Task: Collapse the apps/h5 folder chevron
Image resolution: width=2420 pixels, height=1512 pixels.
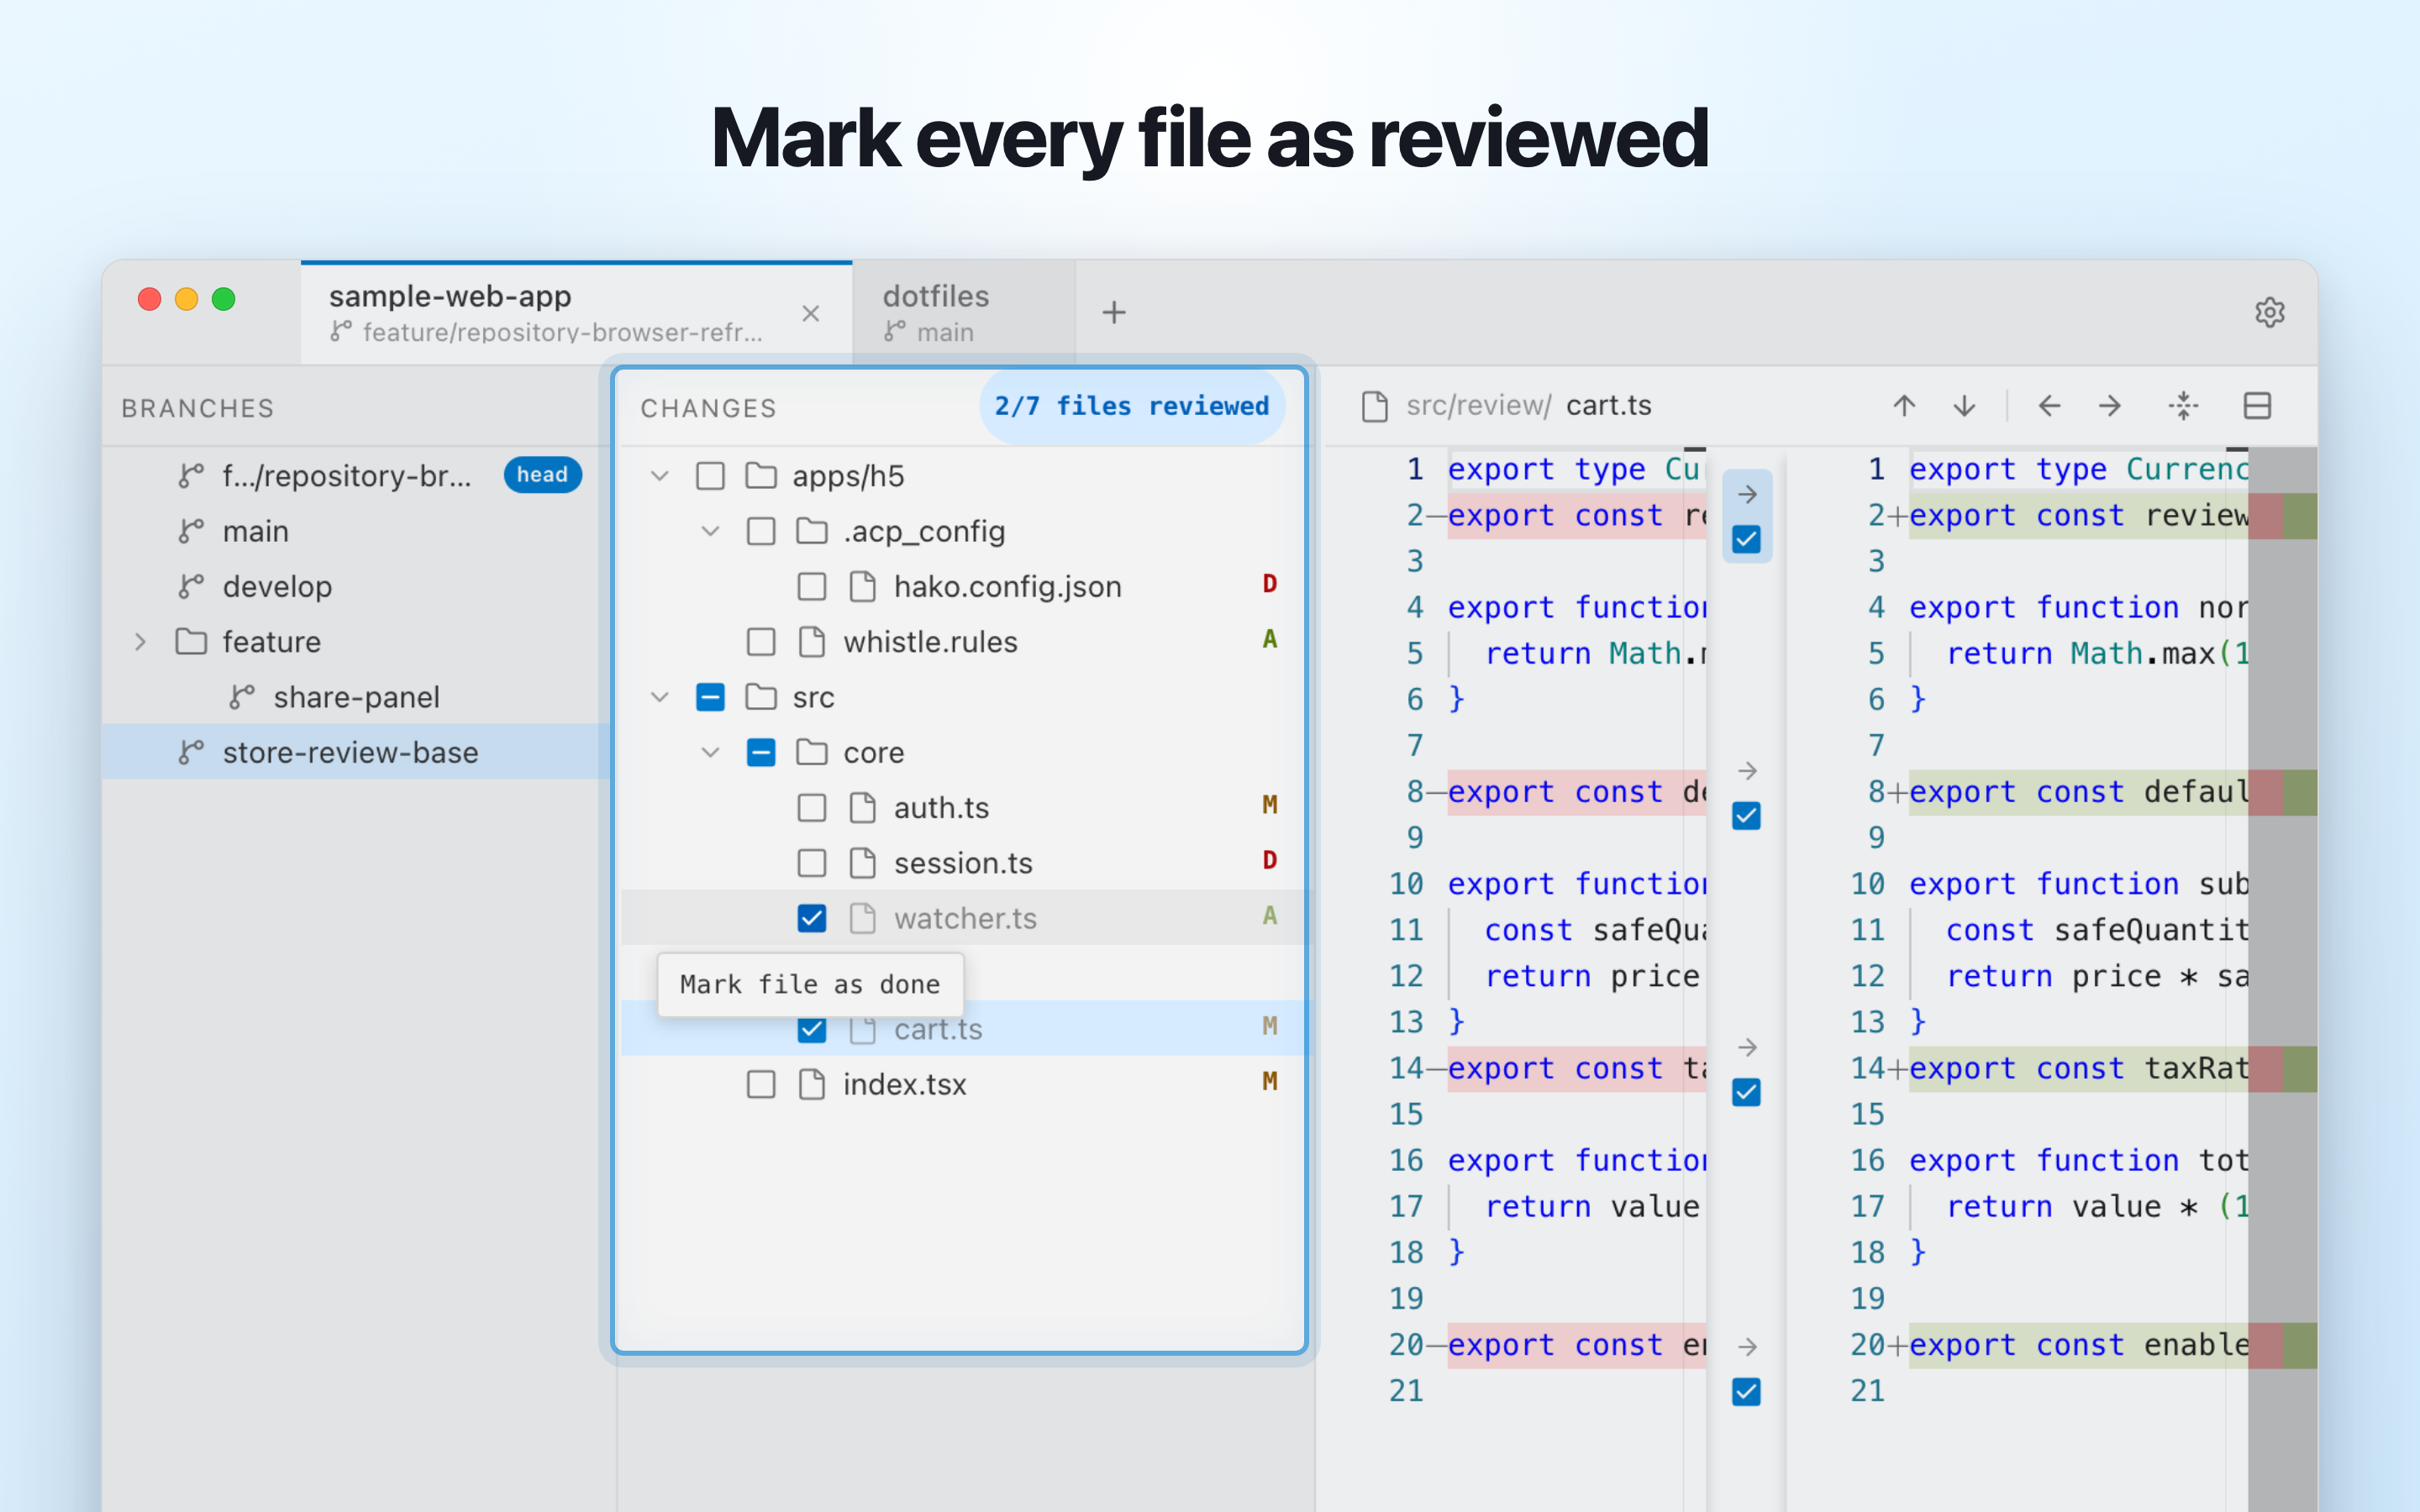Action: point(659,476)
